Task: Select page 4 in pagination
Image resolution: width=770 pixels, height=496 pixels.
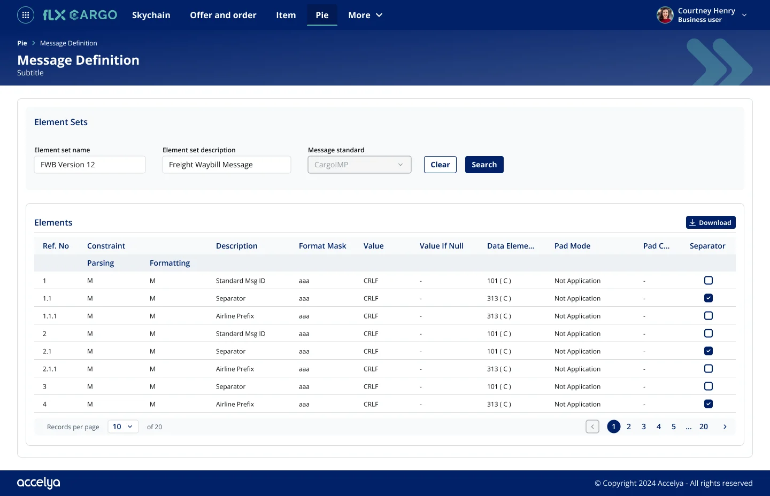Action: 659,427
